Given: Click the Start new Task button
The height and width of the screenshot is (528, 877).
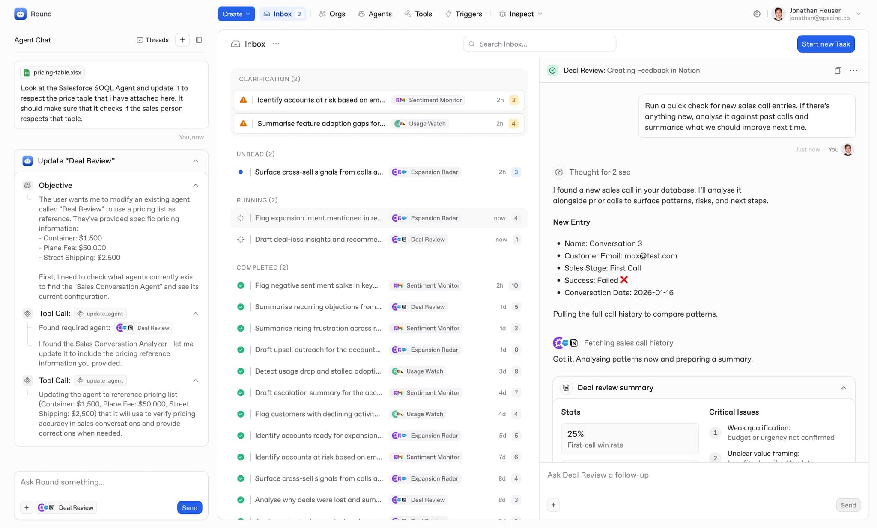Looking at the screenshot, I should pos(826,44).
